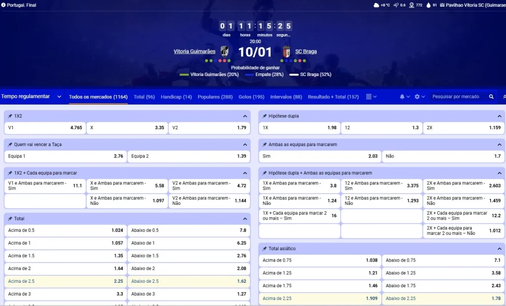
Task: Select Abaixo de 3 at 1.27
Action: tap(189, 294)
